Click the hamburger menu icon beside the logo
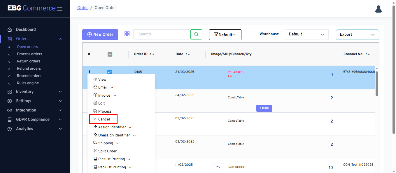This screenshot has height=173, width=396. (60, 9)
